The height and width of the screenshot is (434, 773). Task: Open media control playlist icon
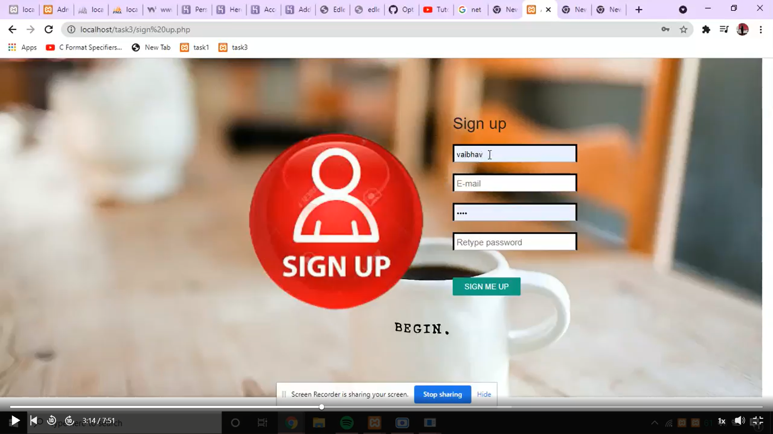(x=724, y=29)
